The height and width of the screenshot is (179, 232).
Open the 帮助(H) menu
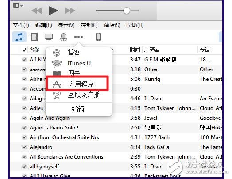(x=135, y=25)
